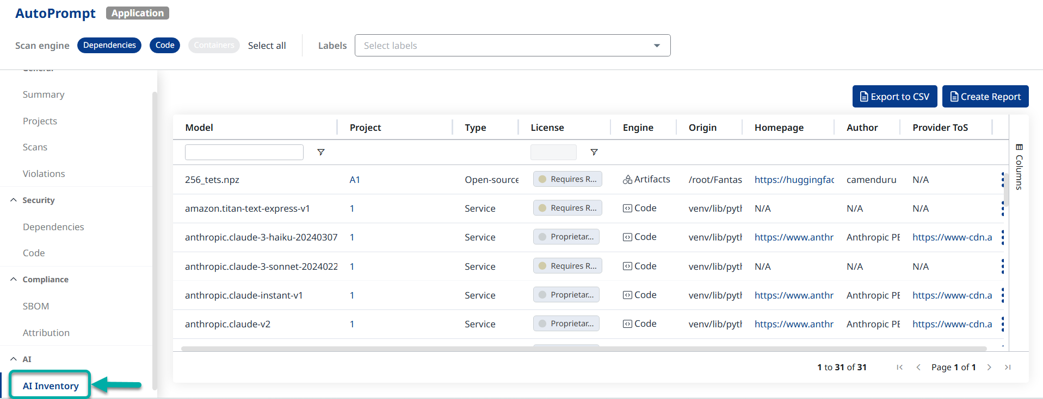The image size is (1043, 399).
Task: Click the table's horizontal scrollbar
Action: coord(584,349)
